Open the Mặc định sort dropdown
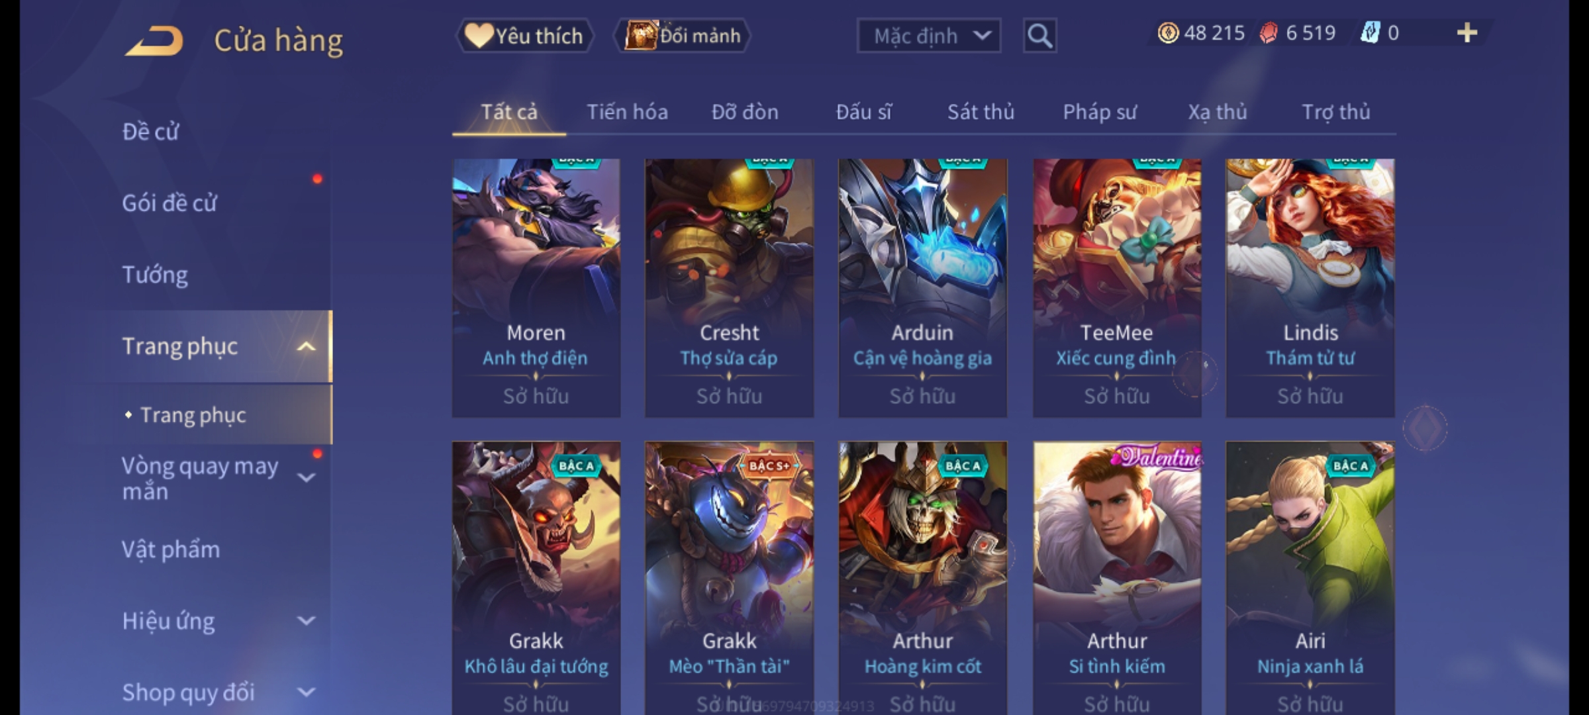 [928, 36]
